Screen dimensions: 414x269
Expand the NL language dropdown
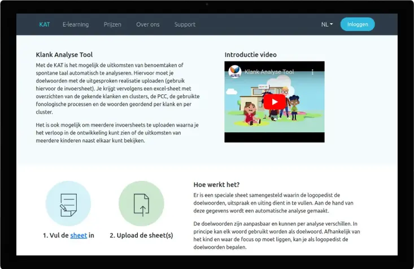[327, 24]
